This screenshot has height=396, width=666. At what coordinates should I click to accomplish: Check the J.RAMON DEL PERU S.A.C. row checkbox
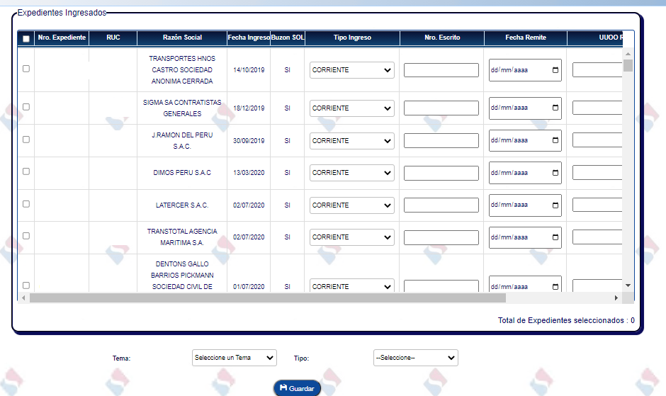pos(26,140)
